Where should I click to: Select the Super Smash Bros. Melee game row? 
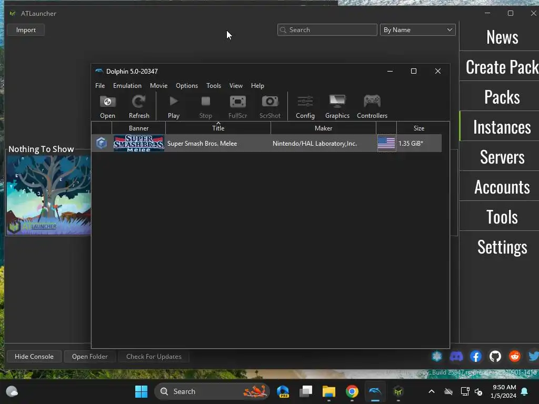[x=267, y=143]
